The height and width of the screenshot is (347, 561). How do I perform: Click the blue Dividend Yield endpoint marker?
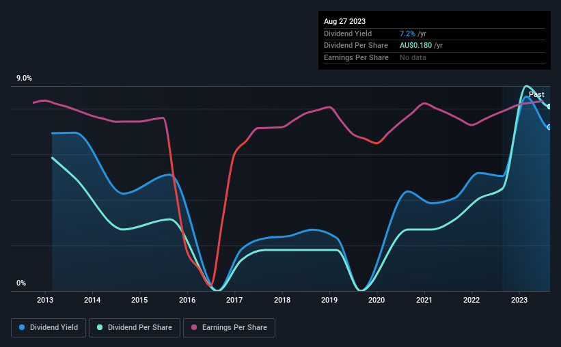coord(549,127)
